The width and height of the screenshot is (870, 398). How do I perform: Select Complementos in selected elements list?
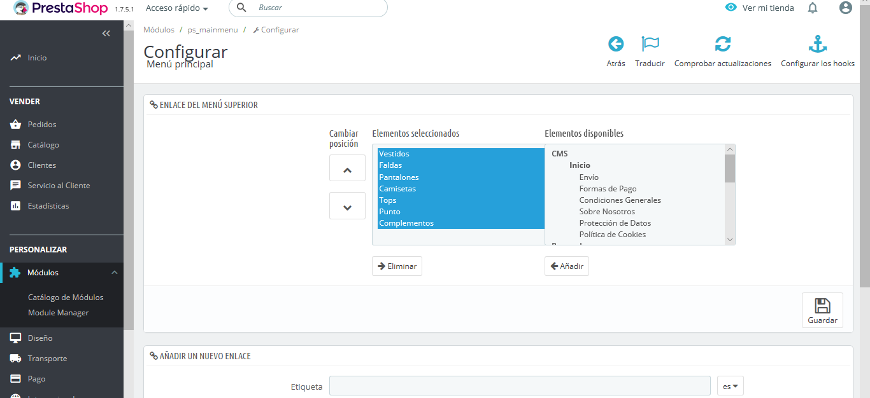click(461, 223)
